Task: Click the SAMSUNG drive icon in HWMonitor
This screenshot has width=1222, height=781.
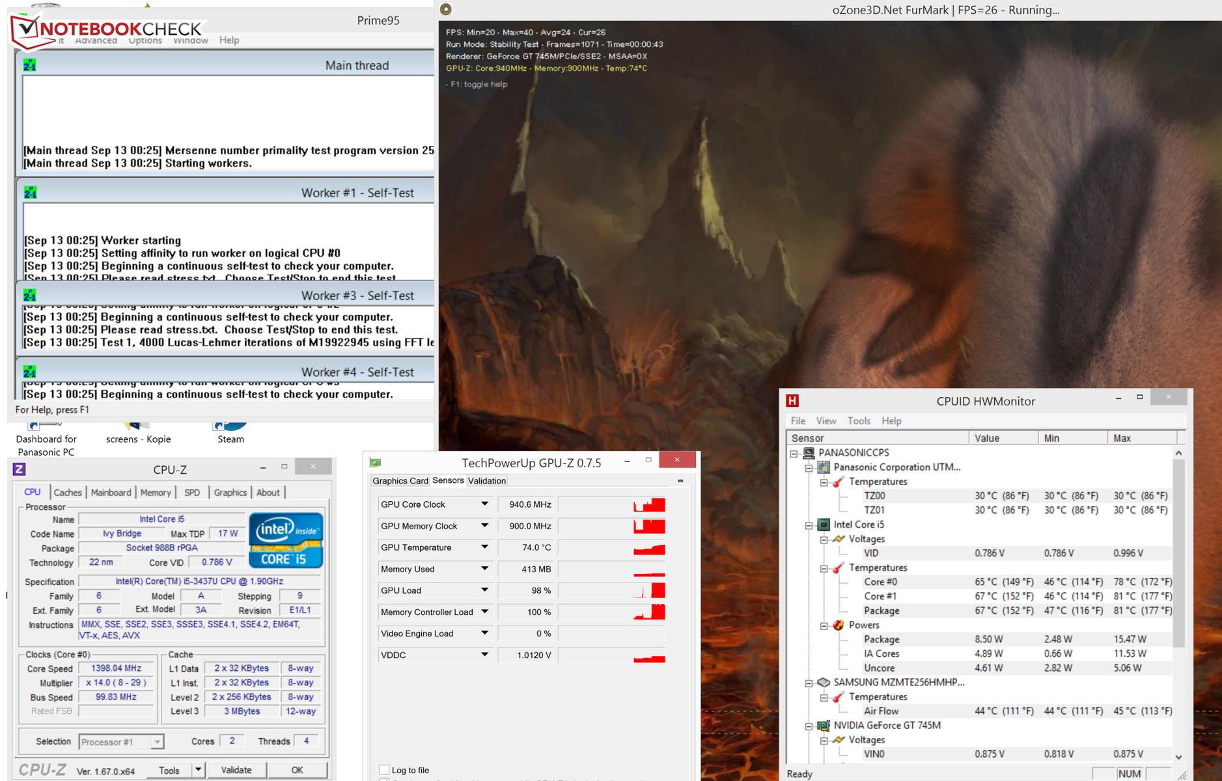Action: (x=824, y=682)
